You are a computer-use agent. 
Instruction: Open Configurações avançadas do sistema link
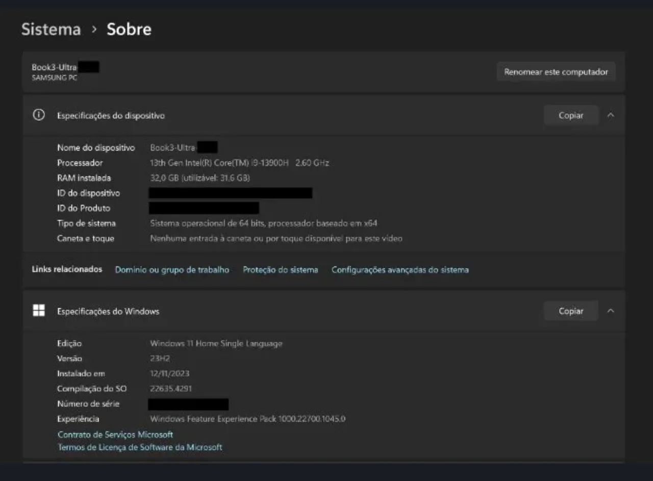click(x=400, y=270)
